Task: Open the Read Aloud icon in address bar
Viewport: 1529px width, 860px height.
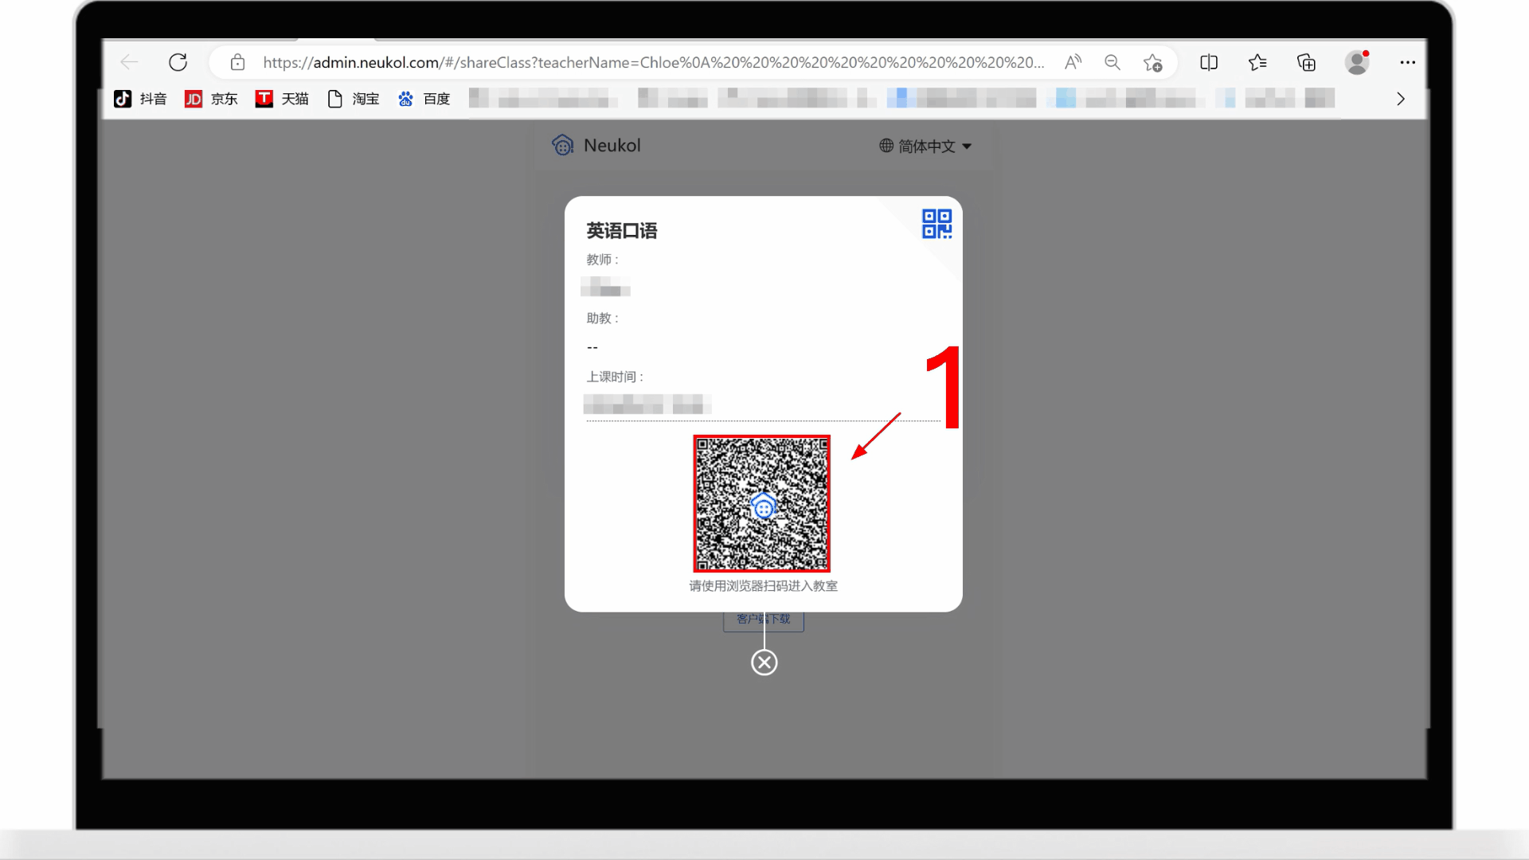Action: [x=1073, y=62]
